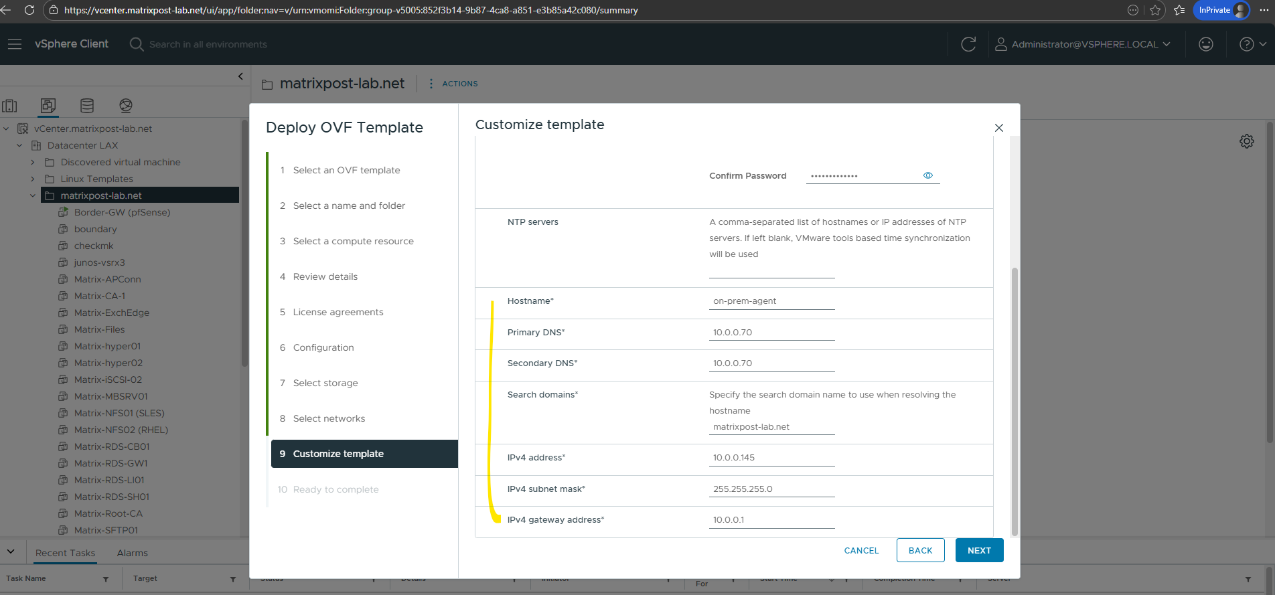
Task: Click the settings gear icon
Action: pos(1246,141)
